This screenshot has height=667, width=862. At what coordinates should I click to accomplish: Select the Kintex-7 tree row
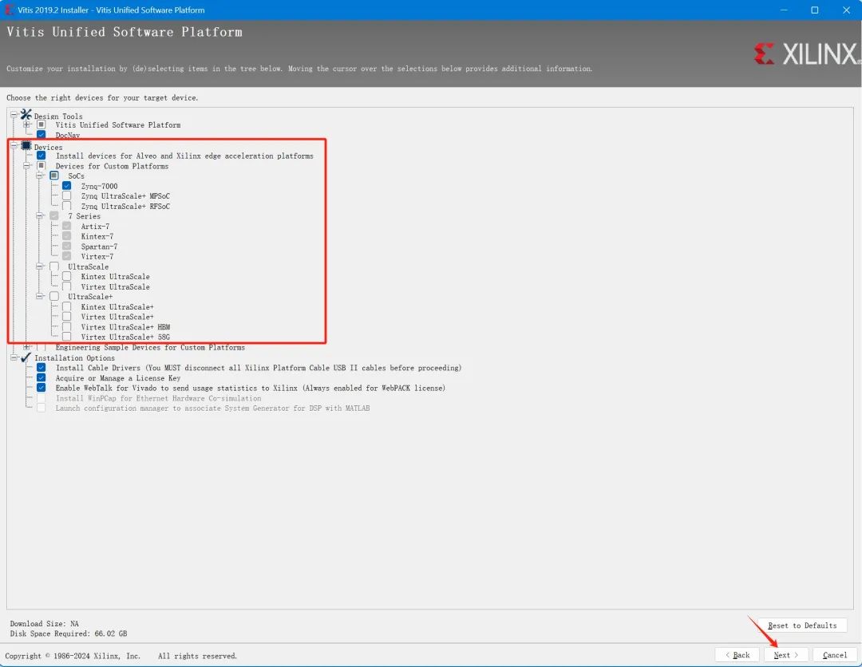tap(97, 236)
